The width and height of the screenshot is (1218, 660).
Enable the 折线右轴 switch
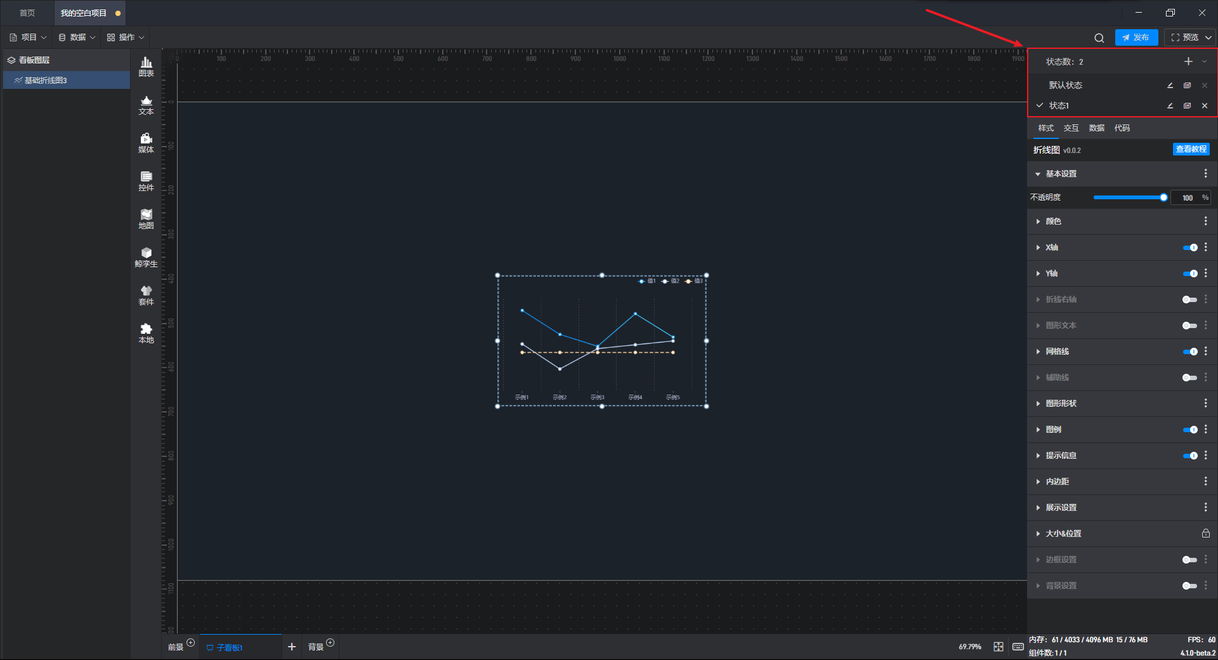pos(1190,300)
